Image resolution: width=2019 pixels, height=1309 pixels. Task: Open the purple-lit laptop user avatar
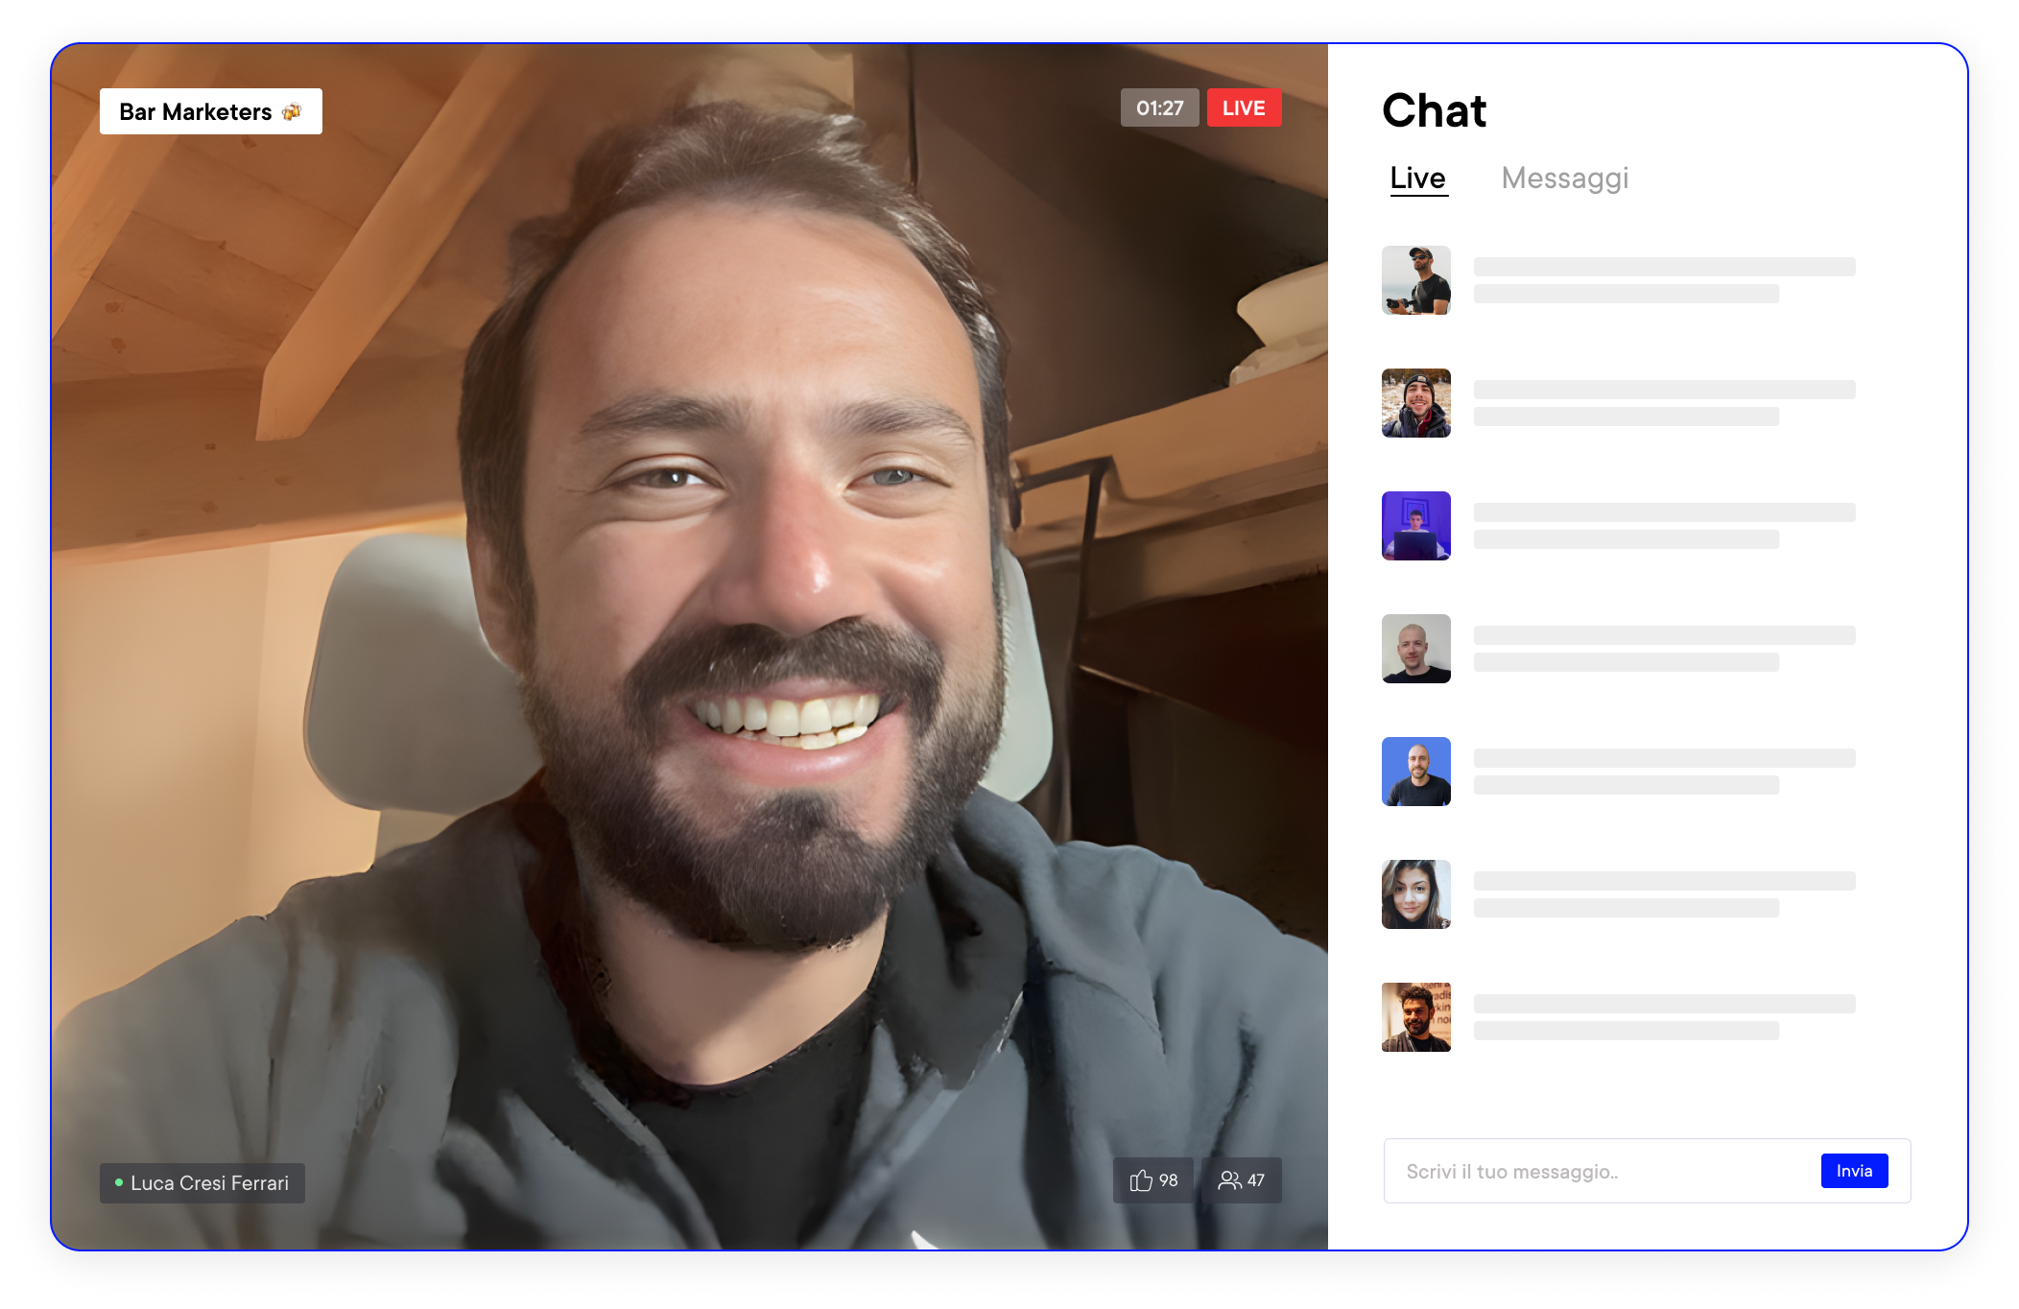pos(1415,526)
